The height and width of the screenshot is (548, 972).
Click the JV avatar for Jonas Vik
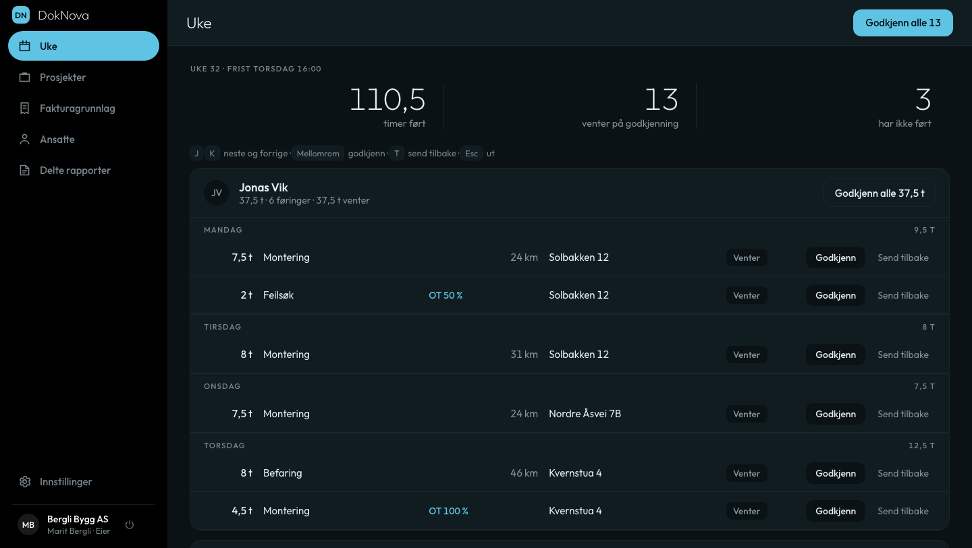pyautogui.click(x=217, y=193)
